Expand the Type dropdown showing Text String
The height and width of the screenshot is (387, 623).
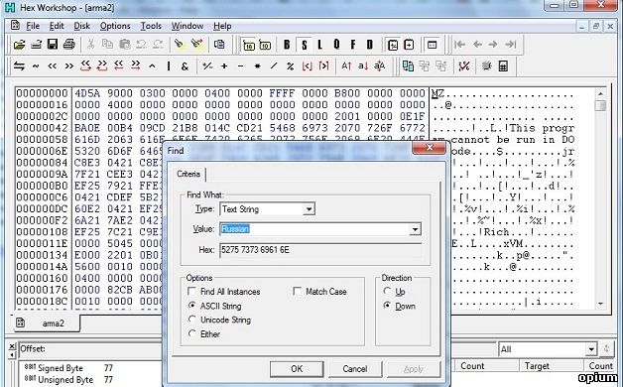309,209
